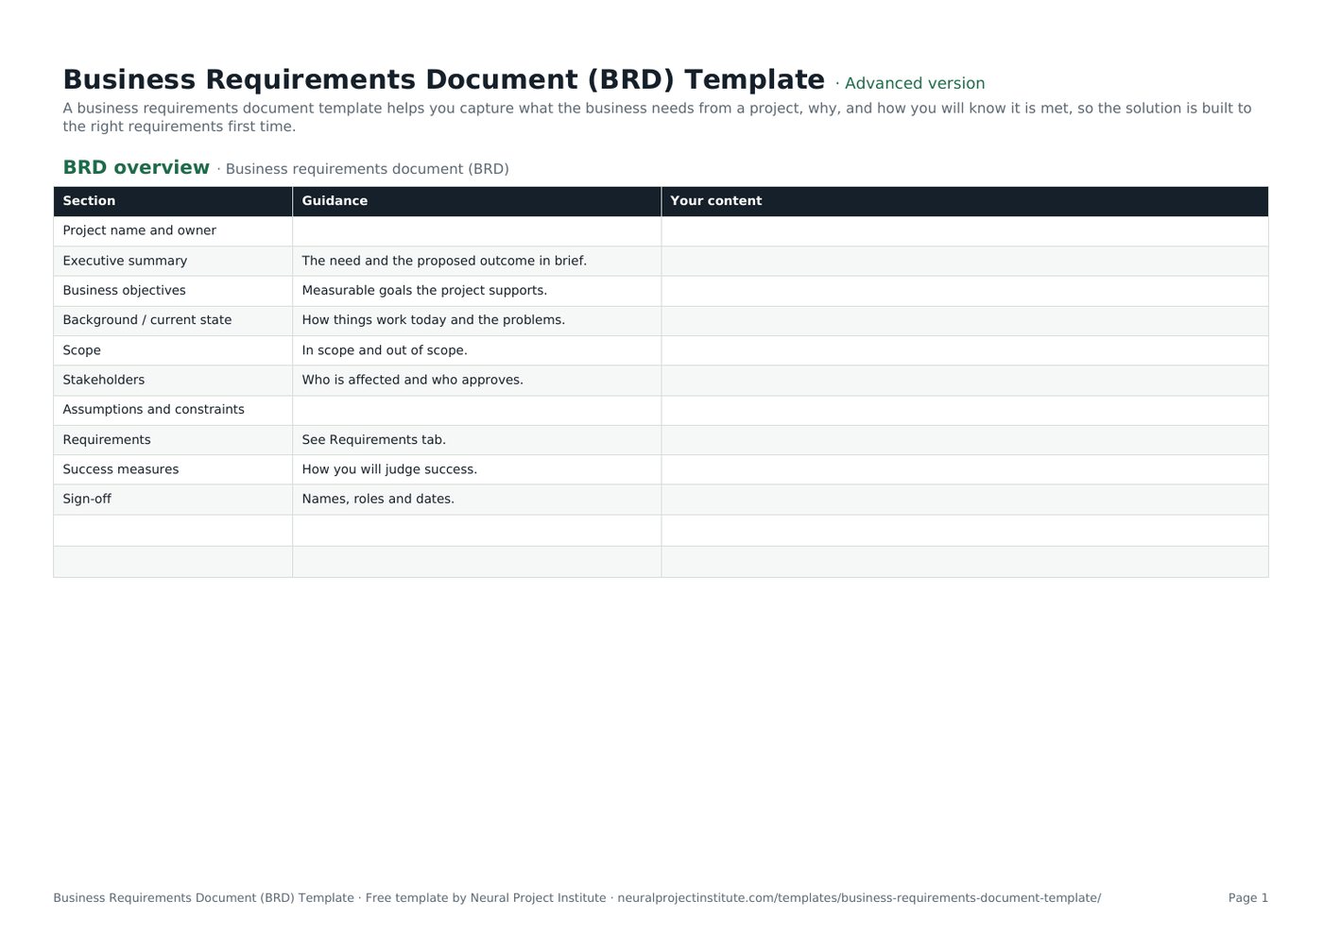Click the 'Your content' column header
Image resolution: width=1323 pixels, height=934 pixels.
[965, 201]
